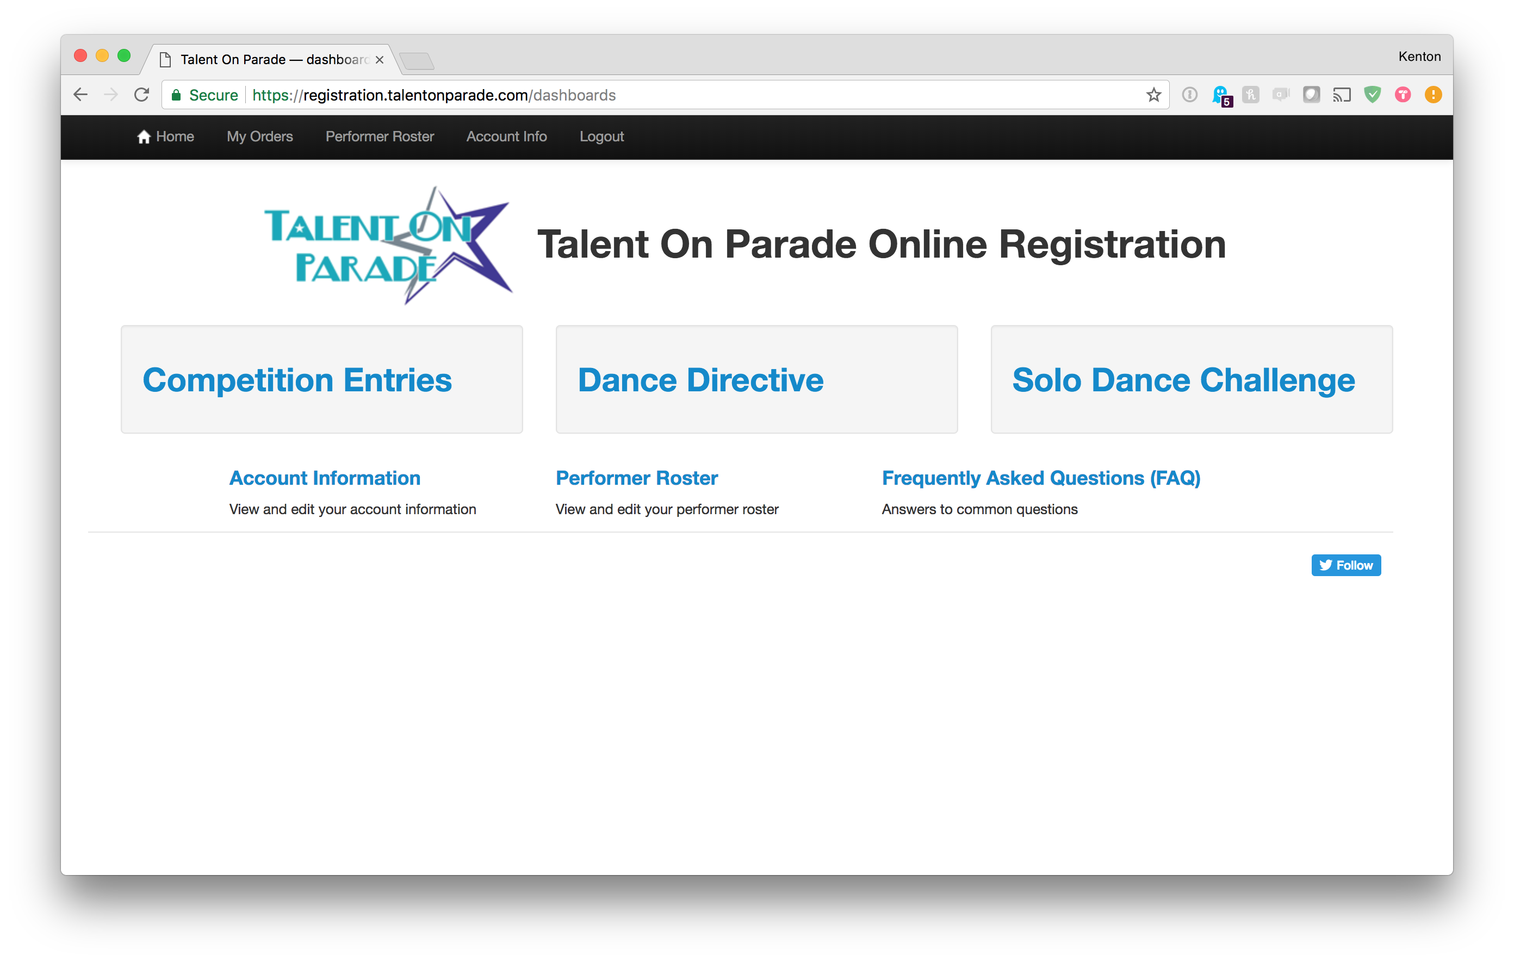Close the Talent On Parade tab
Screen dimensions: 1514x962
point(379,60)
